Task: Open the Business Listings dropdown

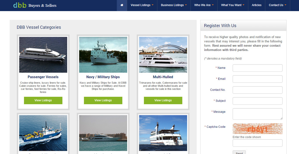Action: click(174, 5)
